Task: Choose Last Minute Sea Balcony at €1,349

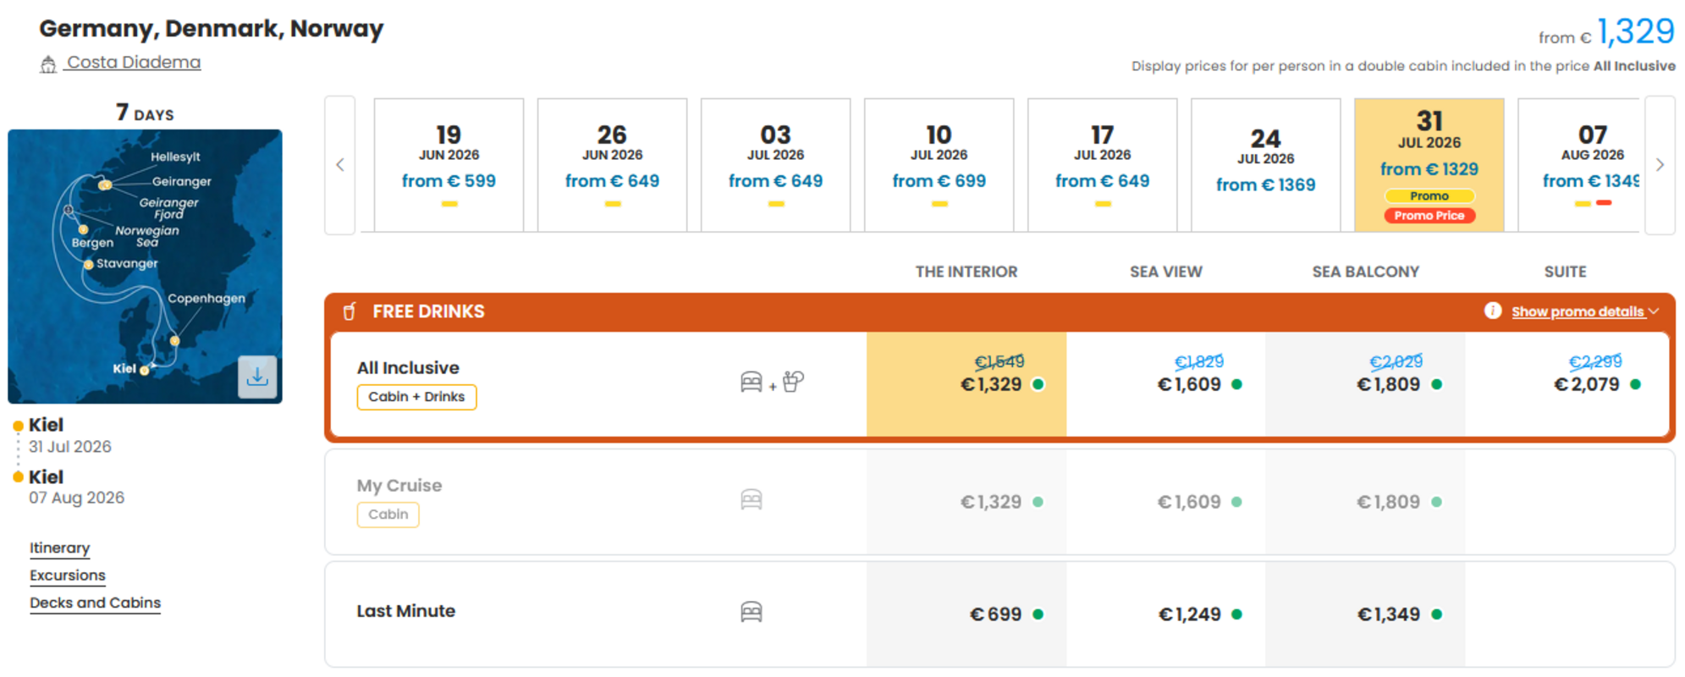Action: [1365, 614]
